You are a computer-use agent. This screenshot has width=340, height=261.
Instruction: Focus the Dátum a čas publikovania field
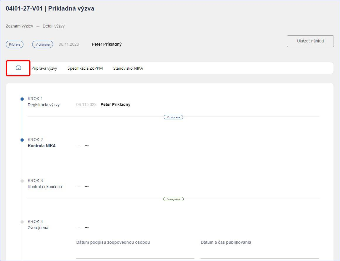coord(260,254)
